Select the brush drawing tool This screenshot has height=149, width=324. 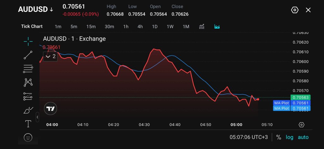tap(28, 110)
